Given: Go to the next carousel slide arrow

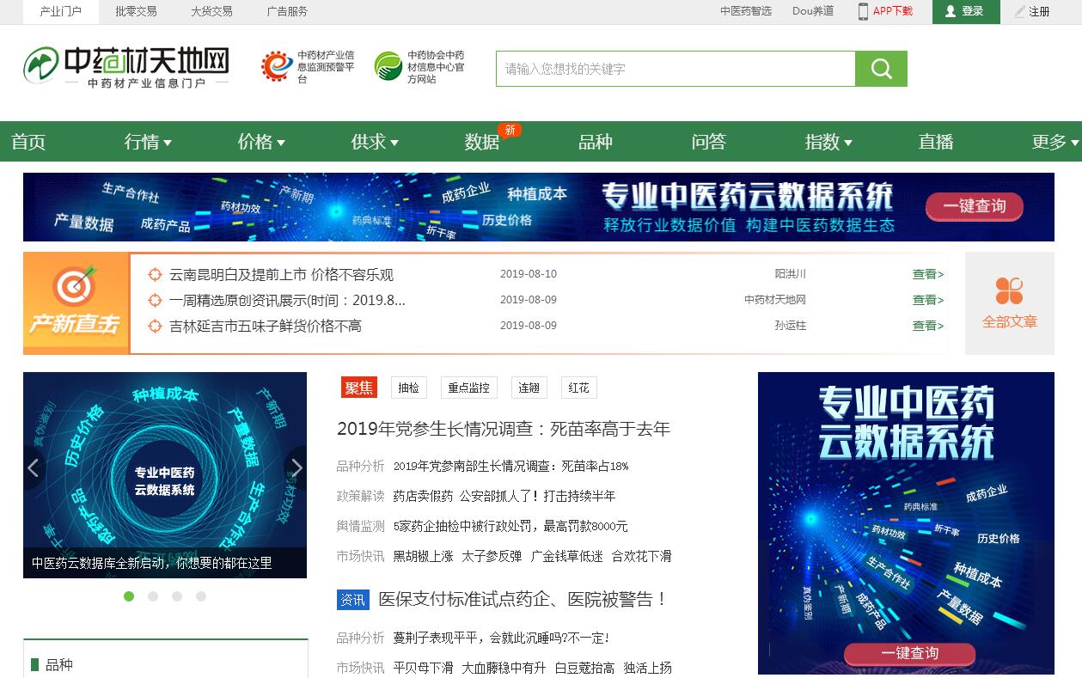Looking at the screenshot, I should pos(296,468).
